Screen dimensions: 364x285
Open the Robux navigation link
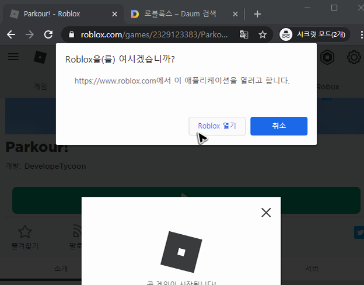tap(328, 86)
